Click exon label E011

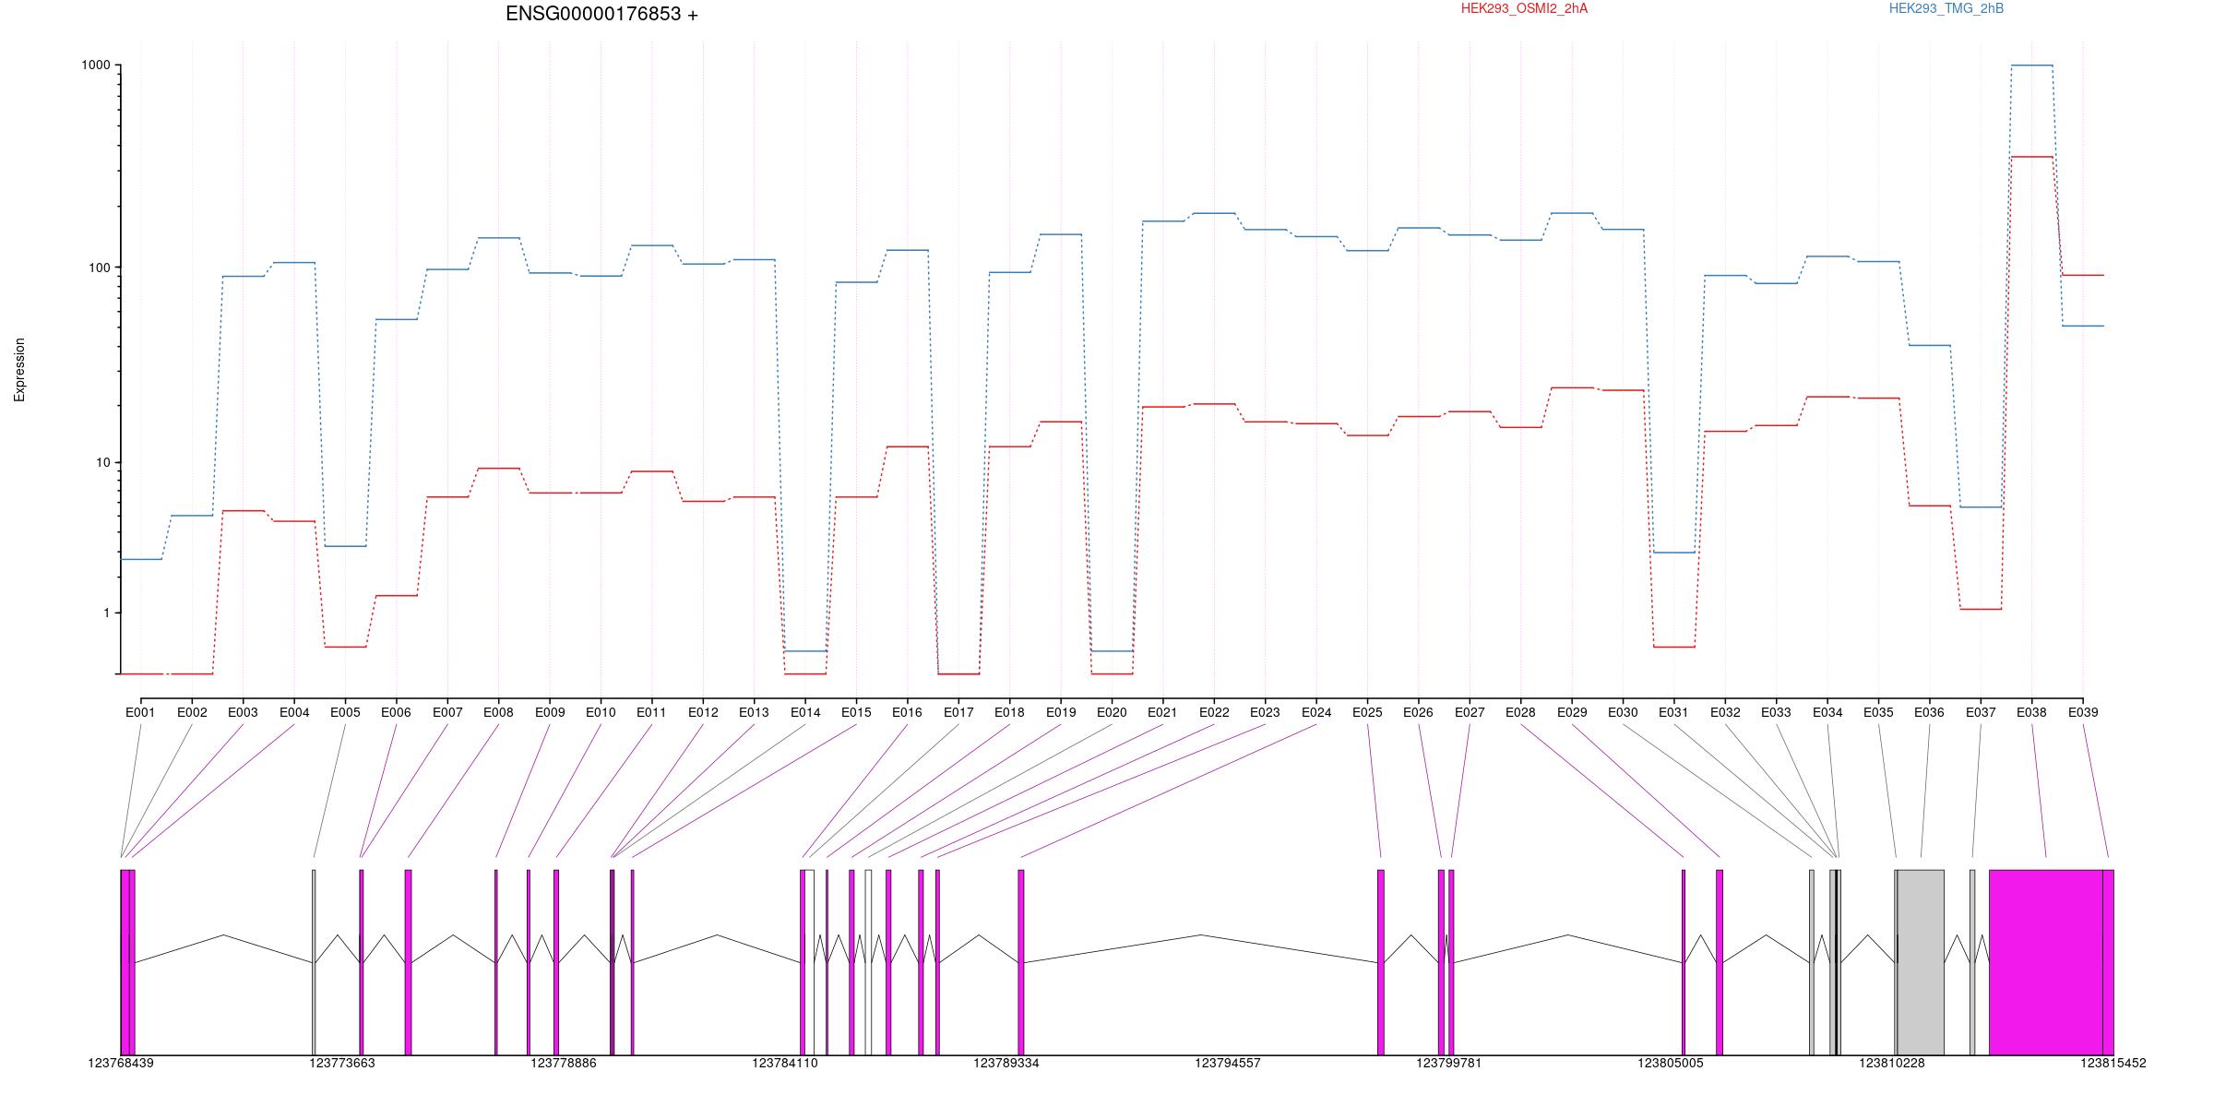coord(651,712)
